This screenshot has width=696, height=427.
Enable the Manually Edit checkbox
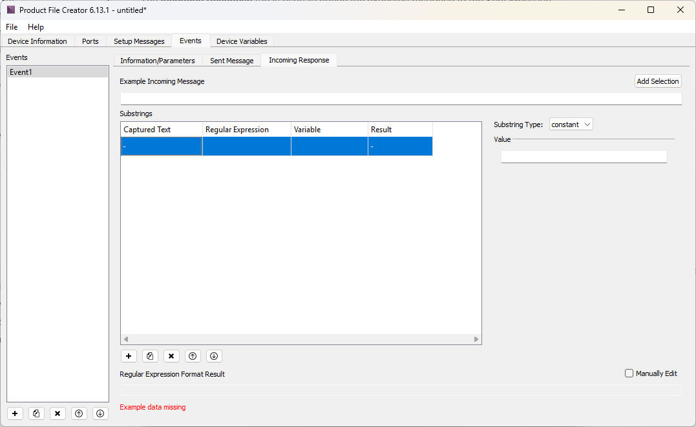[x=629, y=373]
